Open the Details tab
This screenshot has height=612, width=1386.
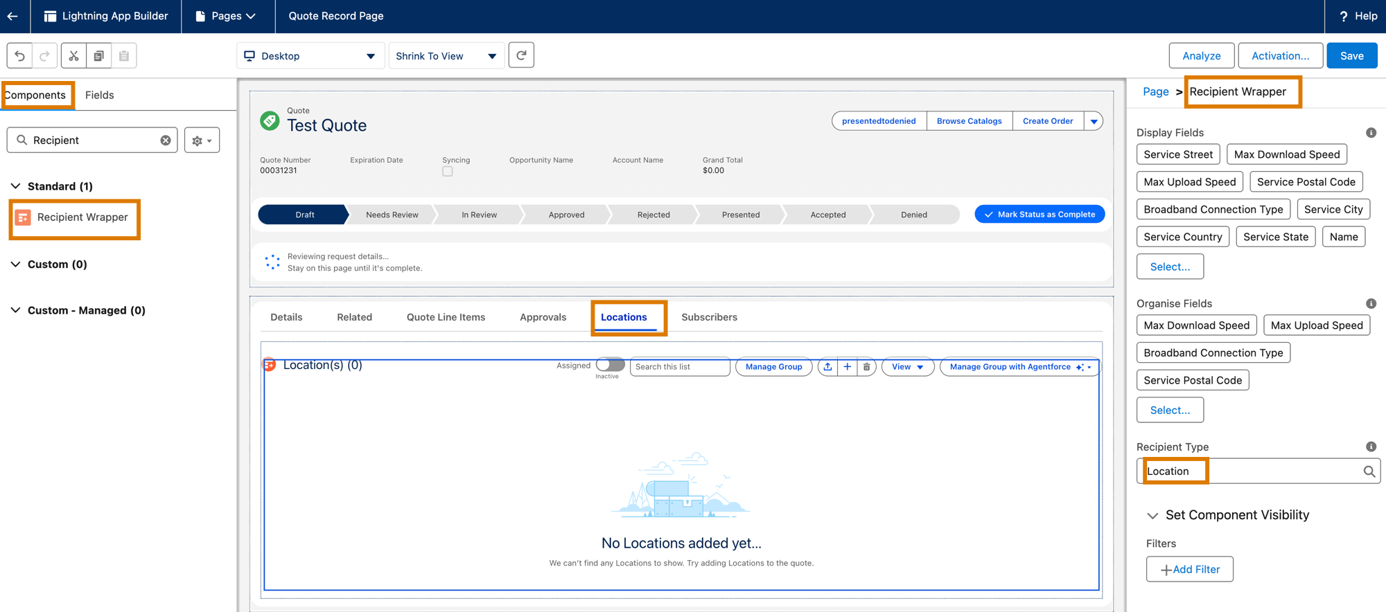pos(286,317)
